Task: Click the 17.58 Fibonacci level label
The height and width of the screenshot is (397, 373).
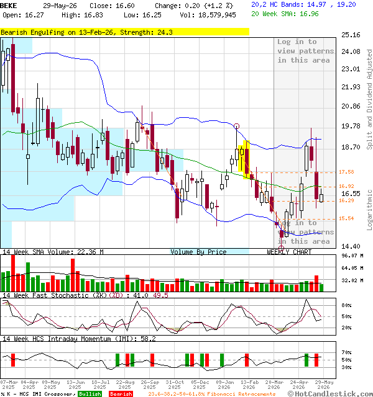Action: click(x=347, y=172)
